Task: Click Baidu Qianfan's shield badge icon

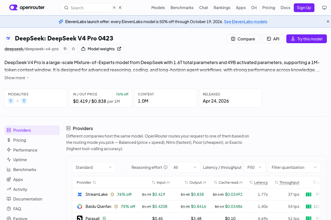Action: click(x=116, y=206)
